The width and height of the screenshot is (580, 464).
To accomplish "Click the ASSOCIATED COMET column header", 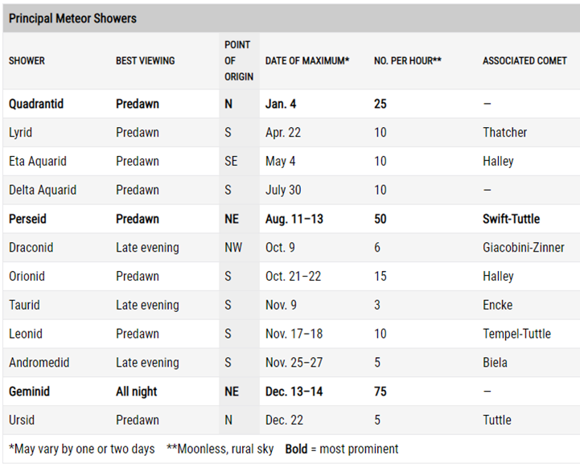I will [x=524, y=60].
